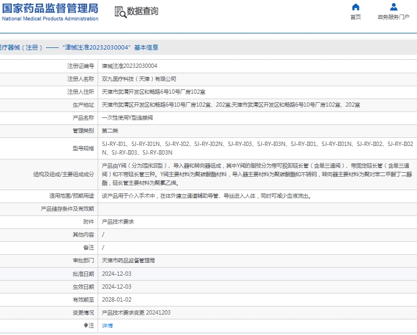Click the 型号规格 model list text
The image size is (417, 335).
[257, 148]
